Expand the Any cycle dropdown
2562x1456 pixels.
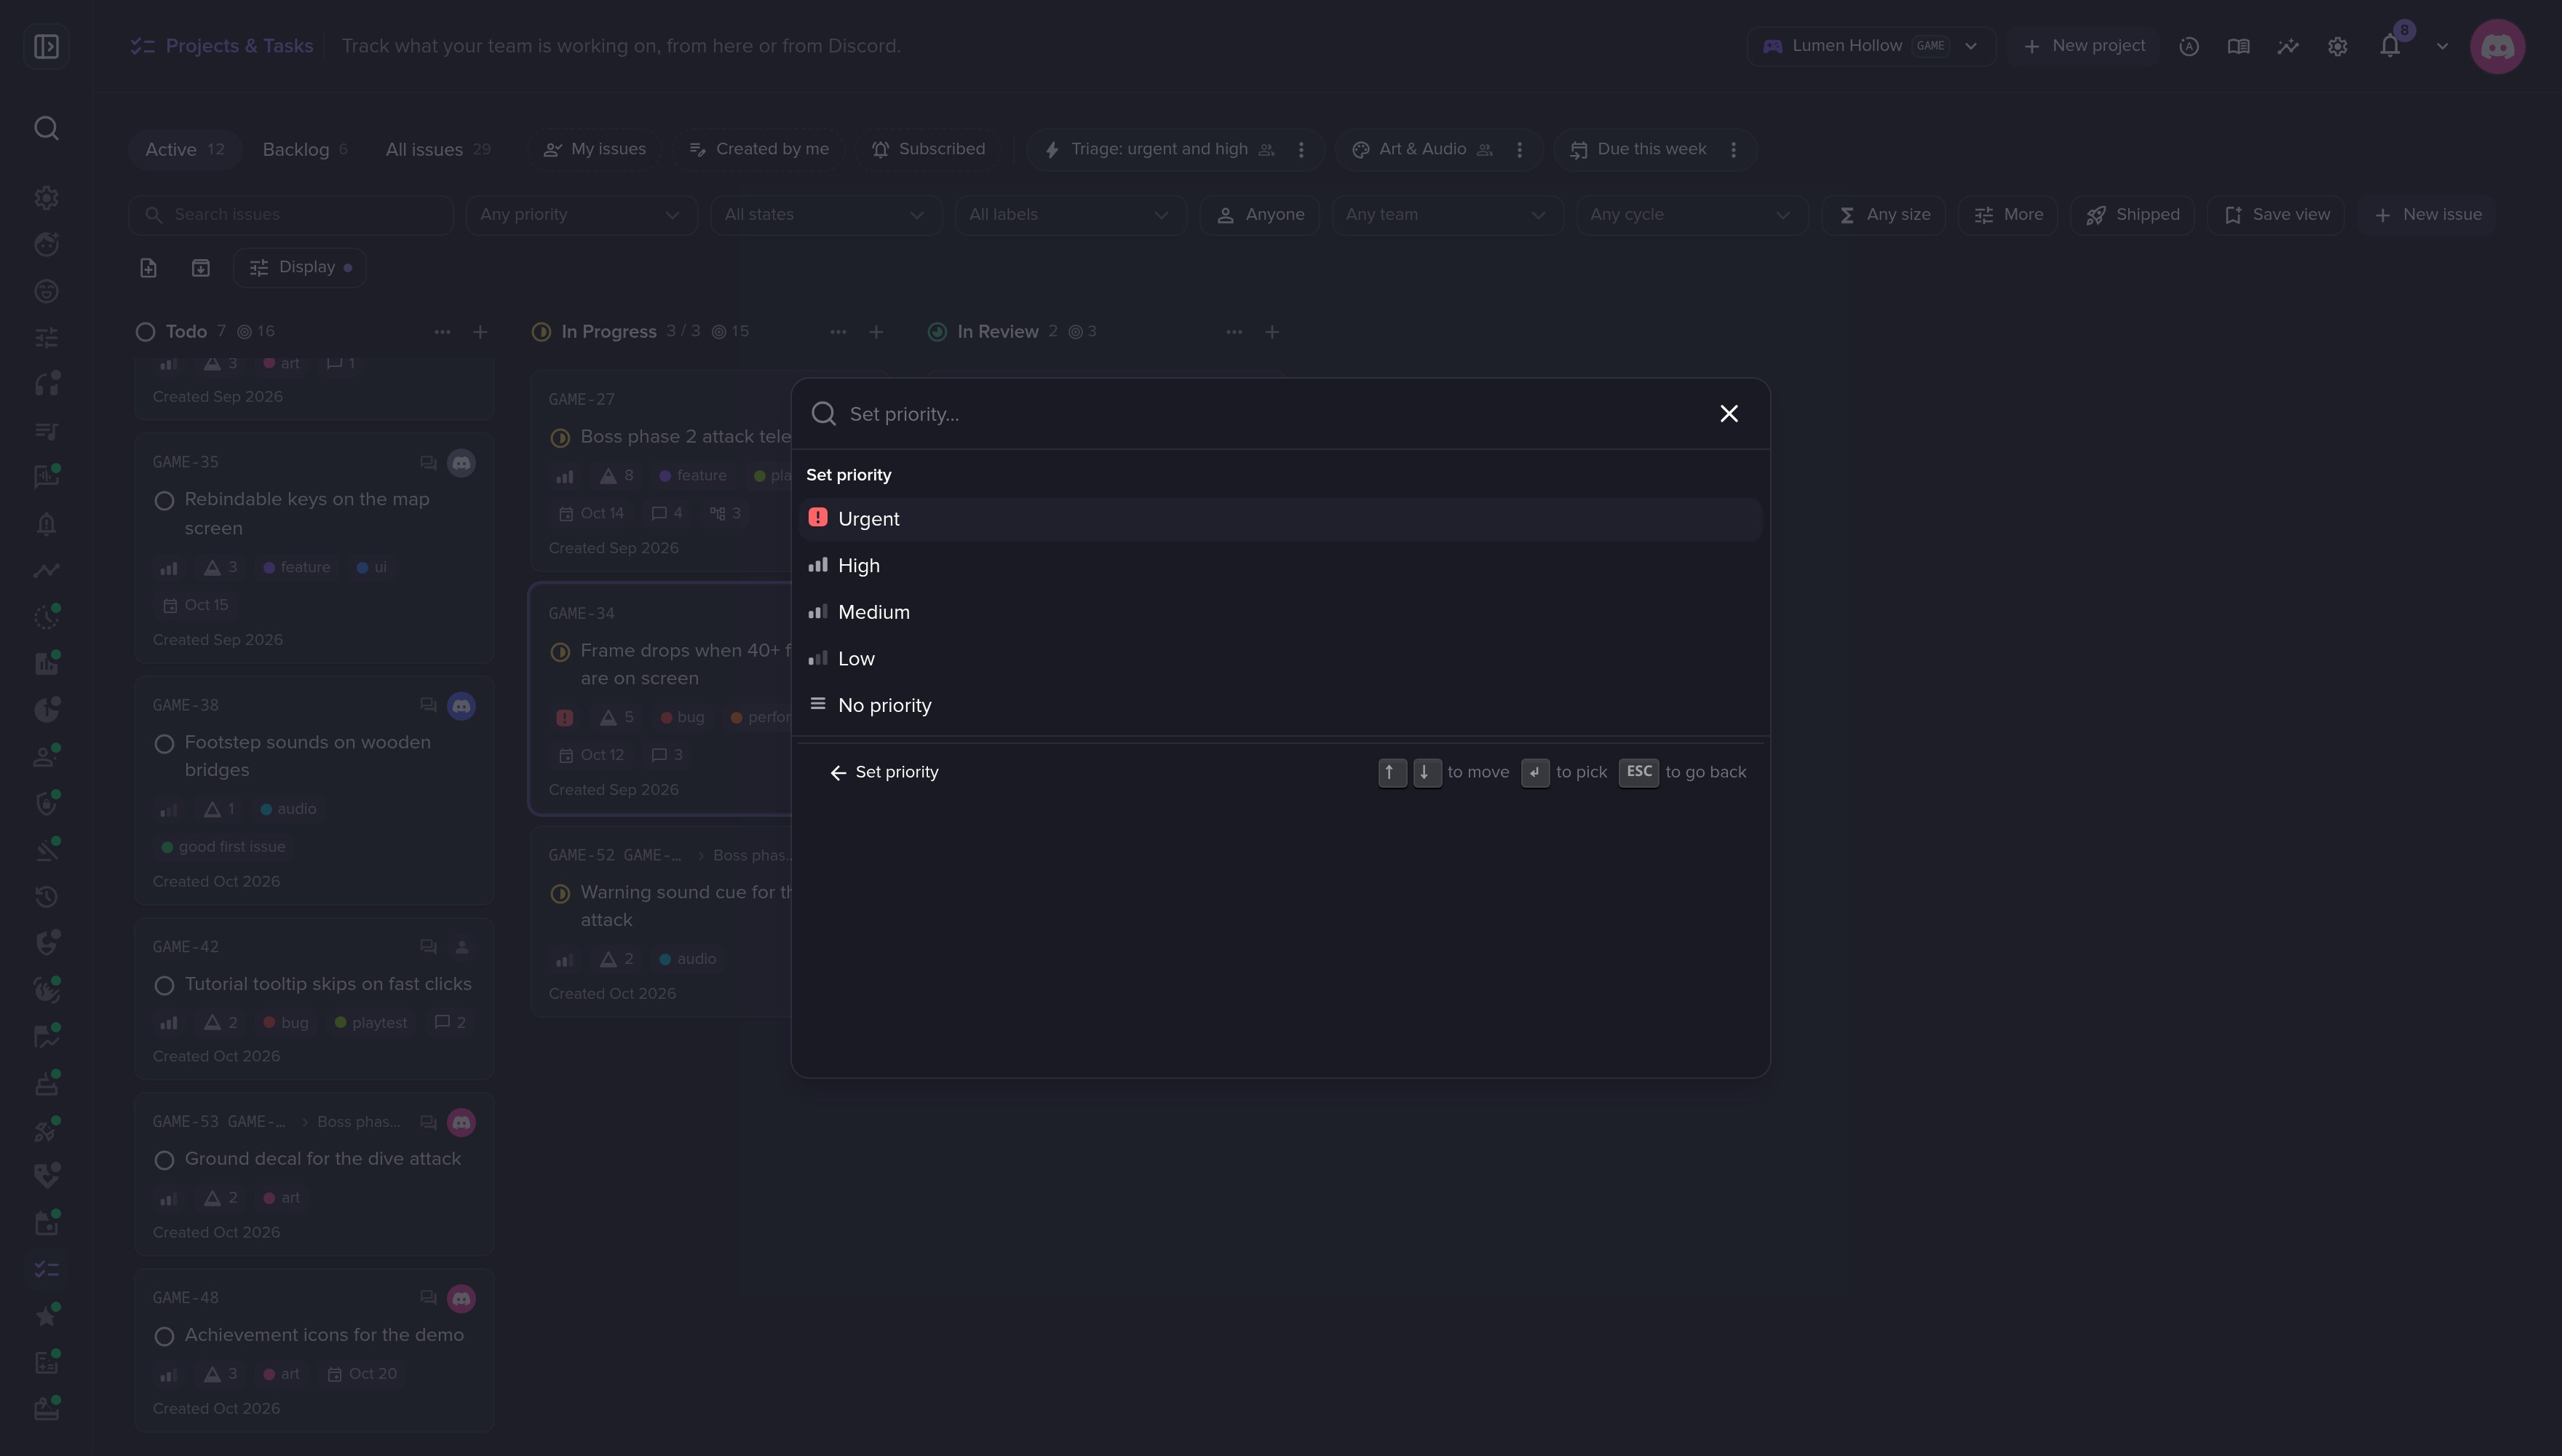coord(1692,215)
